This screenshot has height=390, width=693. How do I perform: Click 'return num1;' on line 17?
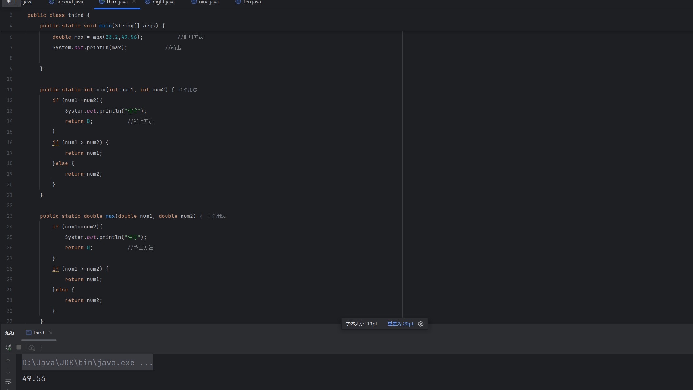pos(83,153)
